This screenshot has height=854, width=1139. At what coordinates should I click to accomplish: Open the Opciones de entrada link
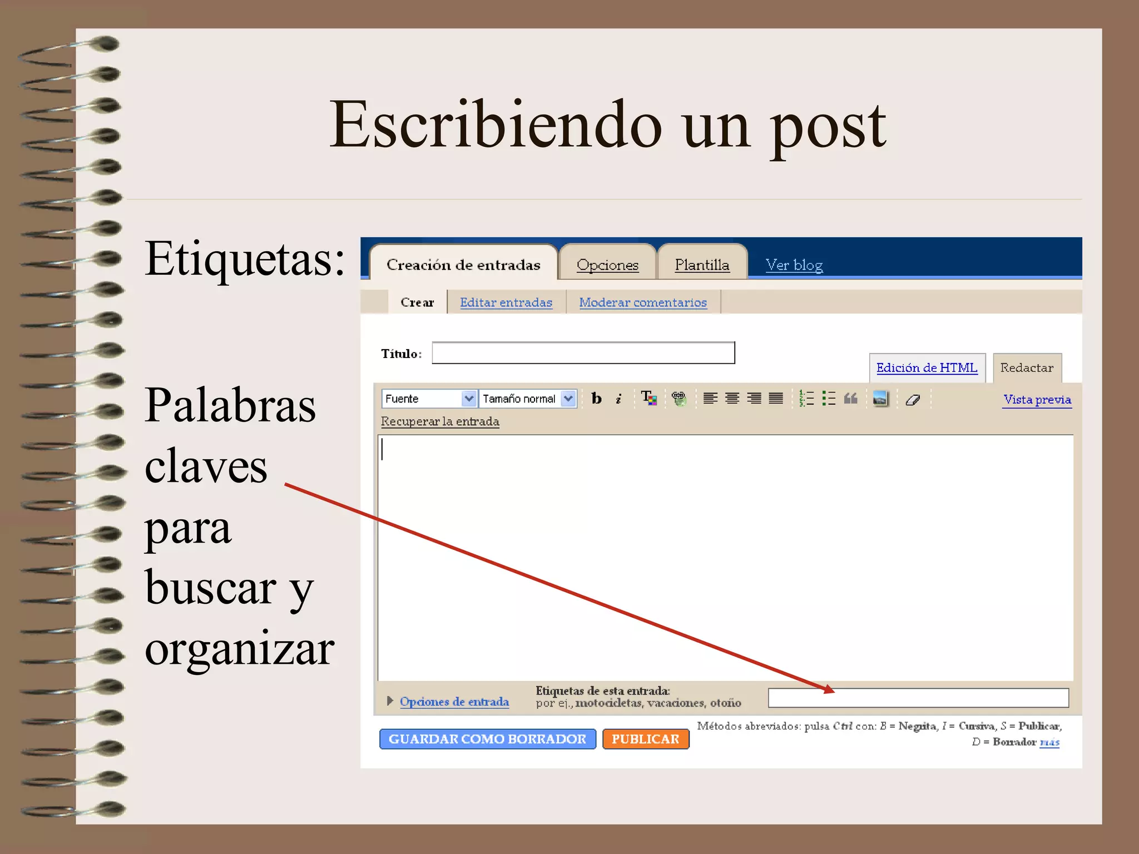point(454,702)
